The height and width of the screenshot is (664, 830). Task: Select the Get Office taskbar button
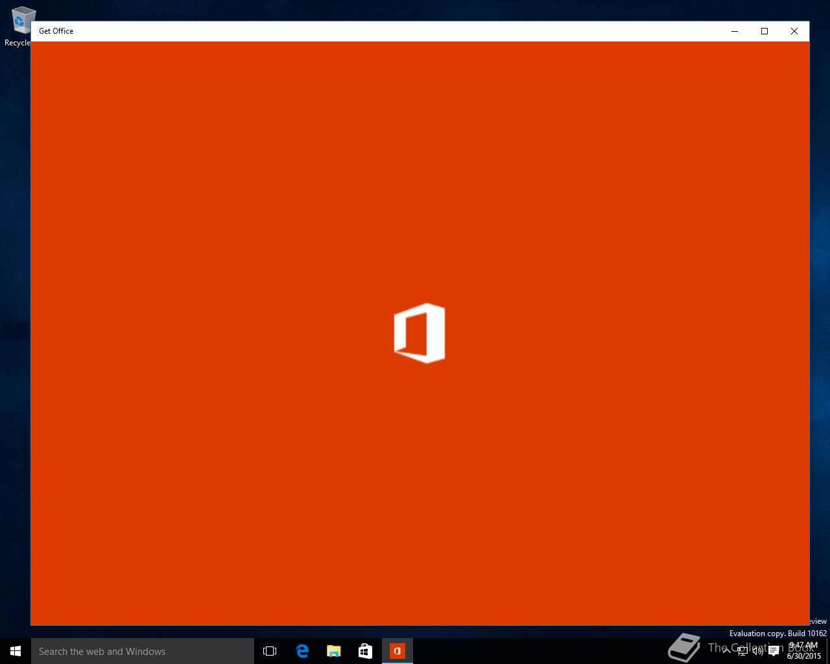(397, 651)
